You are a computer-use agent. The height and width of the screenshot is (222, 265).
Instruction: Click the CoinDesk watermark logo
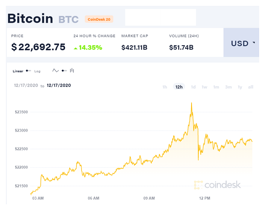tap(217, 184)
